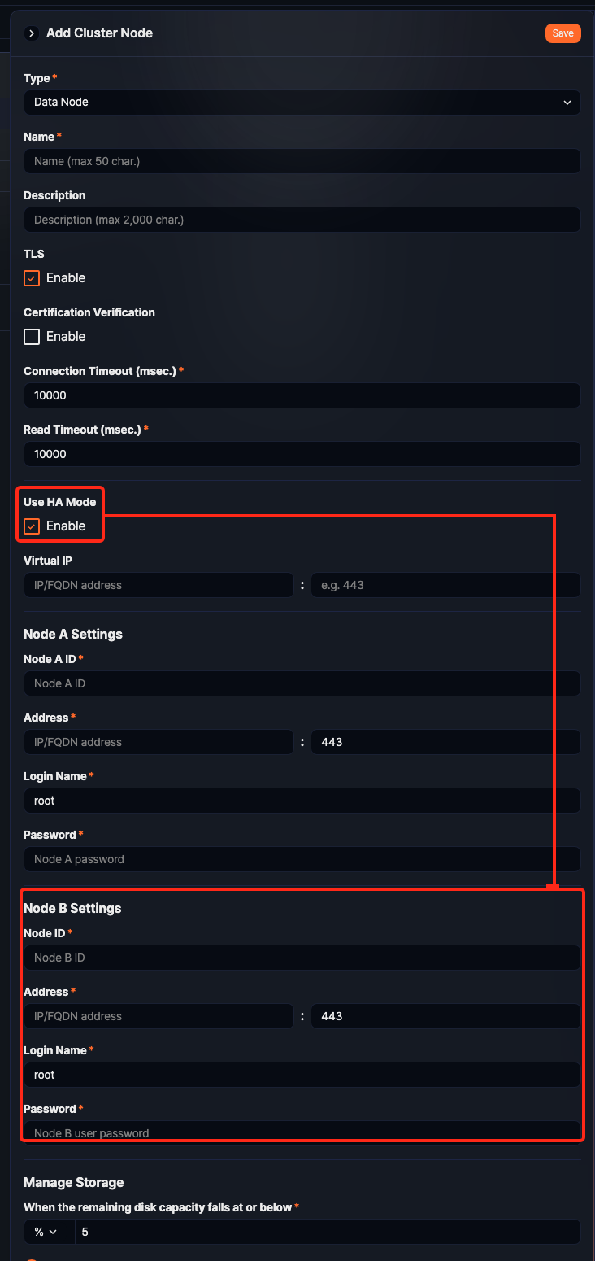Click the Node B Settings section header

[x=72, y=908]
